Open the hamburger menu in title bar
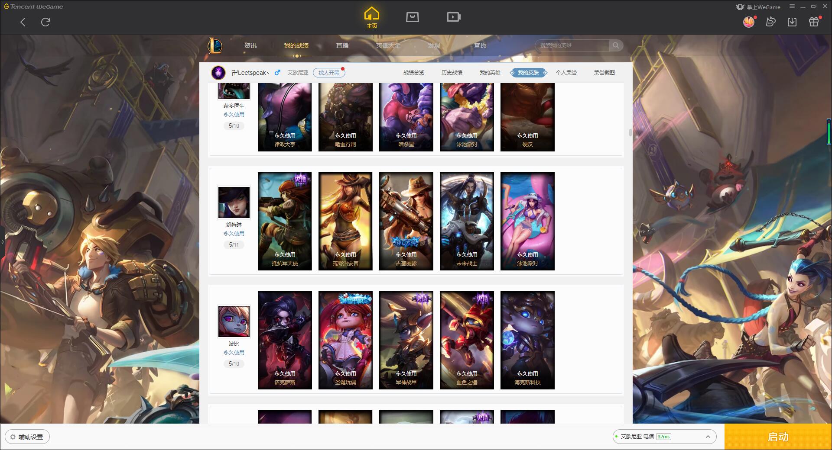832x450 pixels. (x=792, y=6)
